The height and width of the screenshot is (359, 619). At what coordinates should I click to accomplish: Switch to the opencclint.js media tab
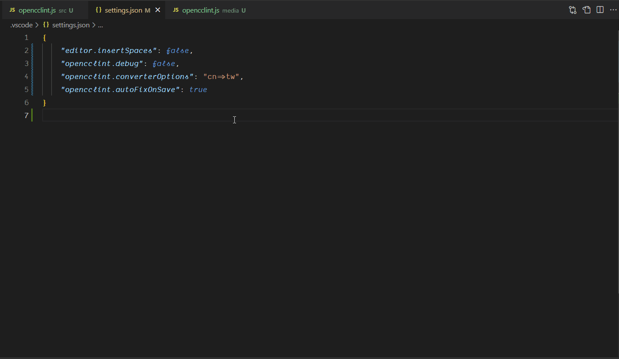pyautogui.click(x=200, y=10)
